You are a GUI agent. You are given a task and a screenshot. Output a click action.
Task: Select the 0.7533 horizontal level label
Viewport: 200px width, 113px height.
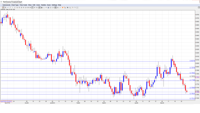pyautogui.click(x=192, y=99)
